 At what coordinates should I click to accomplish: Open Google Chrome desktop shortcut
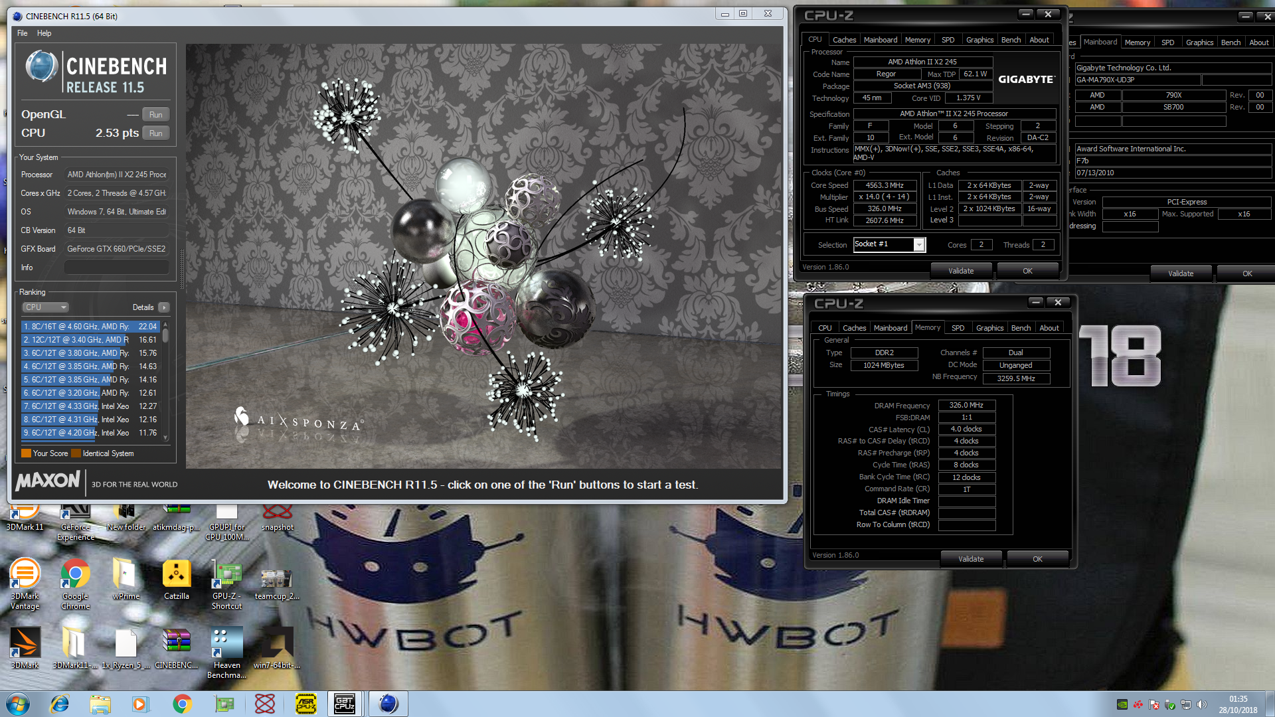coord(76,584)
